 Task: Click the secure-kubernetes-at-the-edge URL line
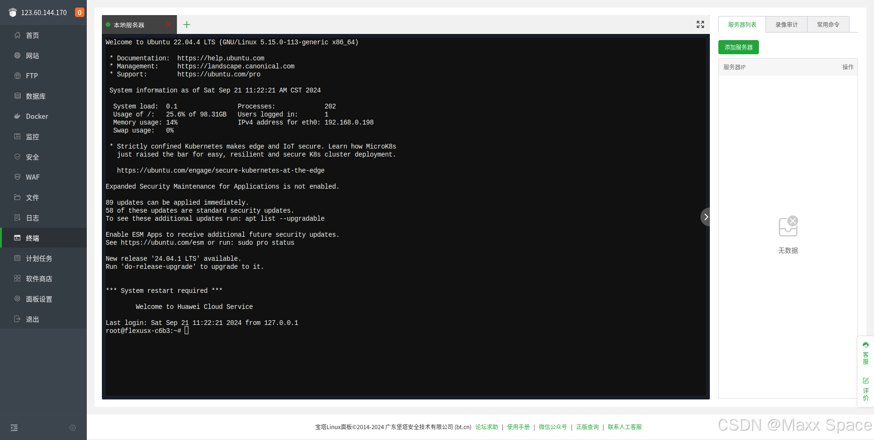(221, 171)
